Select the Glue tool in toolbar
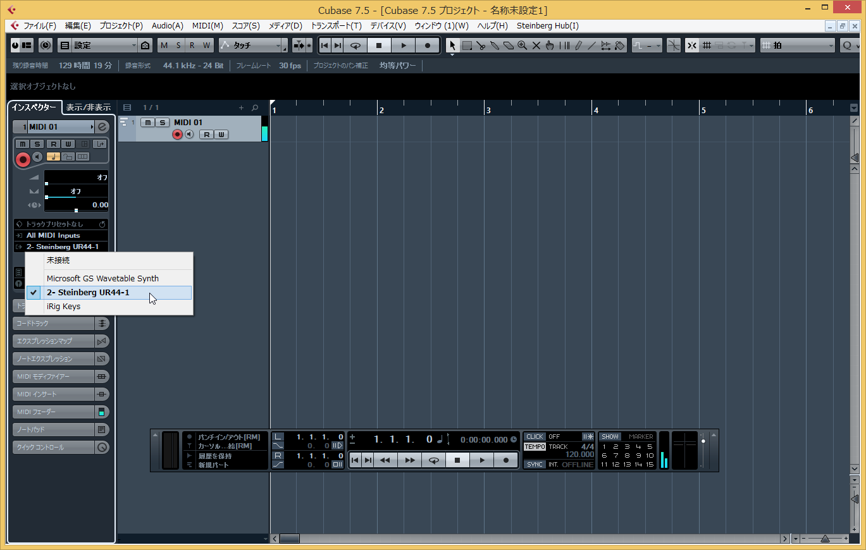 pyautogui.click(x=495, y=46)
